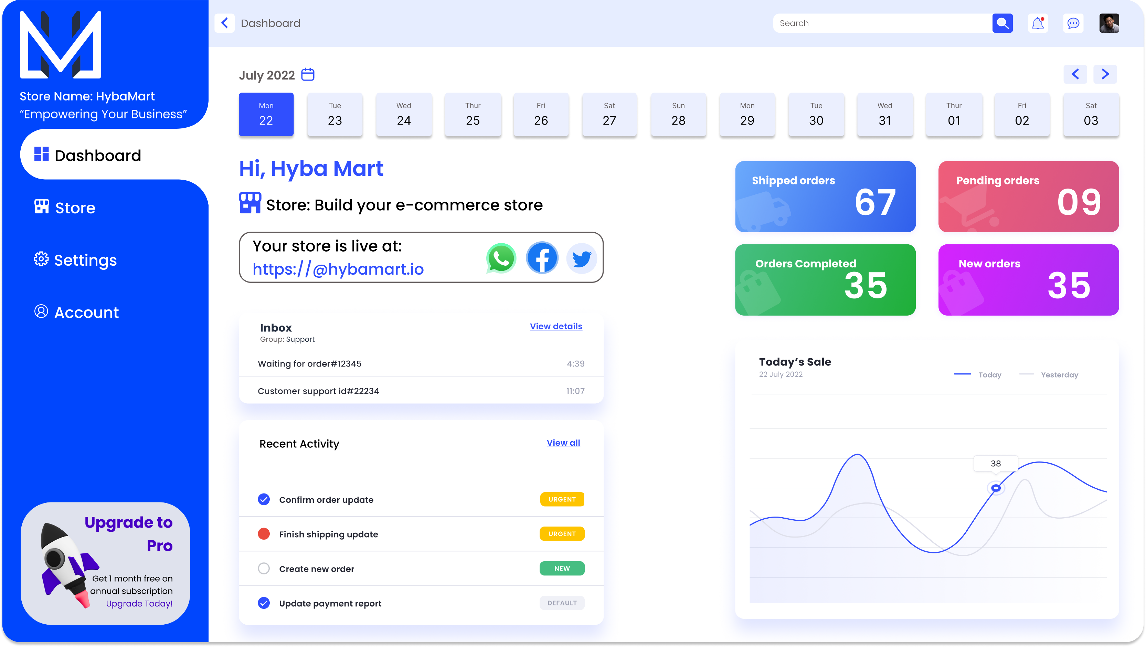Image resolution: width=1146 pixels, height=647 pixels.
Task: Open the chat messages icon
Action: (1073, 23)
